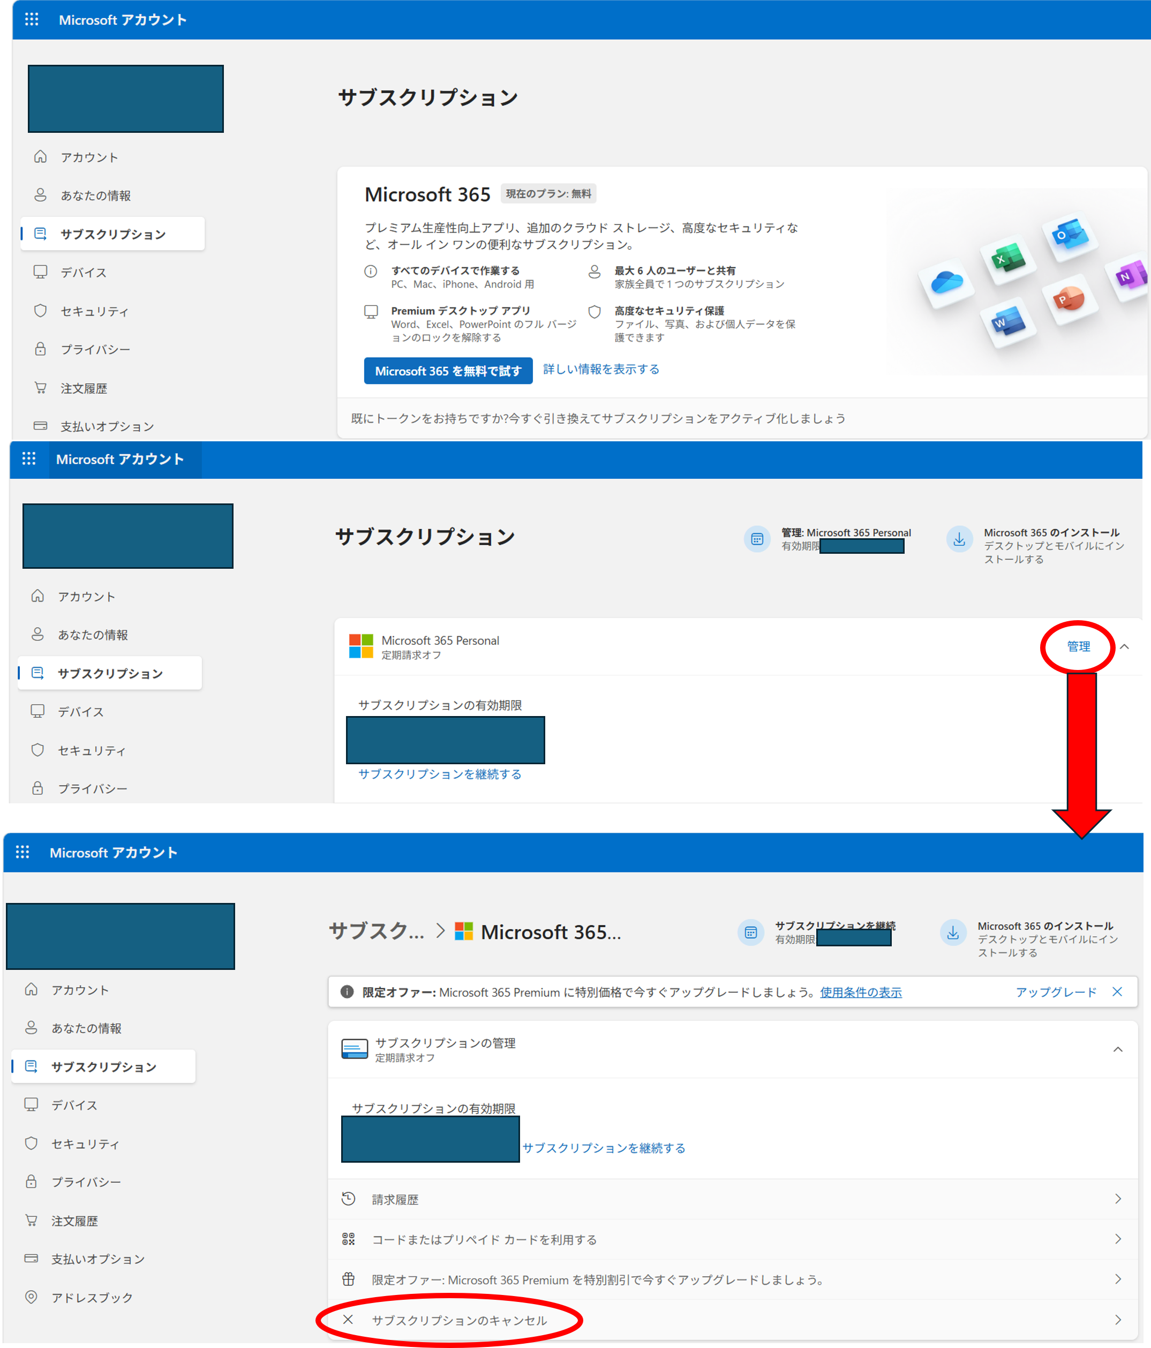The image size is (1151, 1348).
Task: Click the Microsoft アカウント title in the third screenshot's header
Action: pyautogui.click(x=113, y=852)
